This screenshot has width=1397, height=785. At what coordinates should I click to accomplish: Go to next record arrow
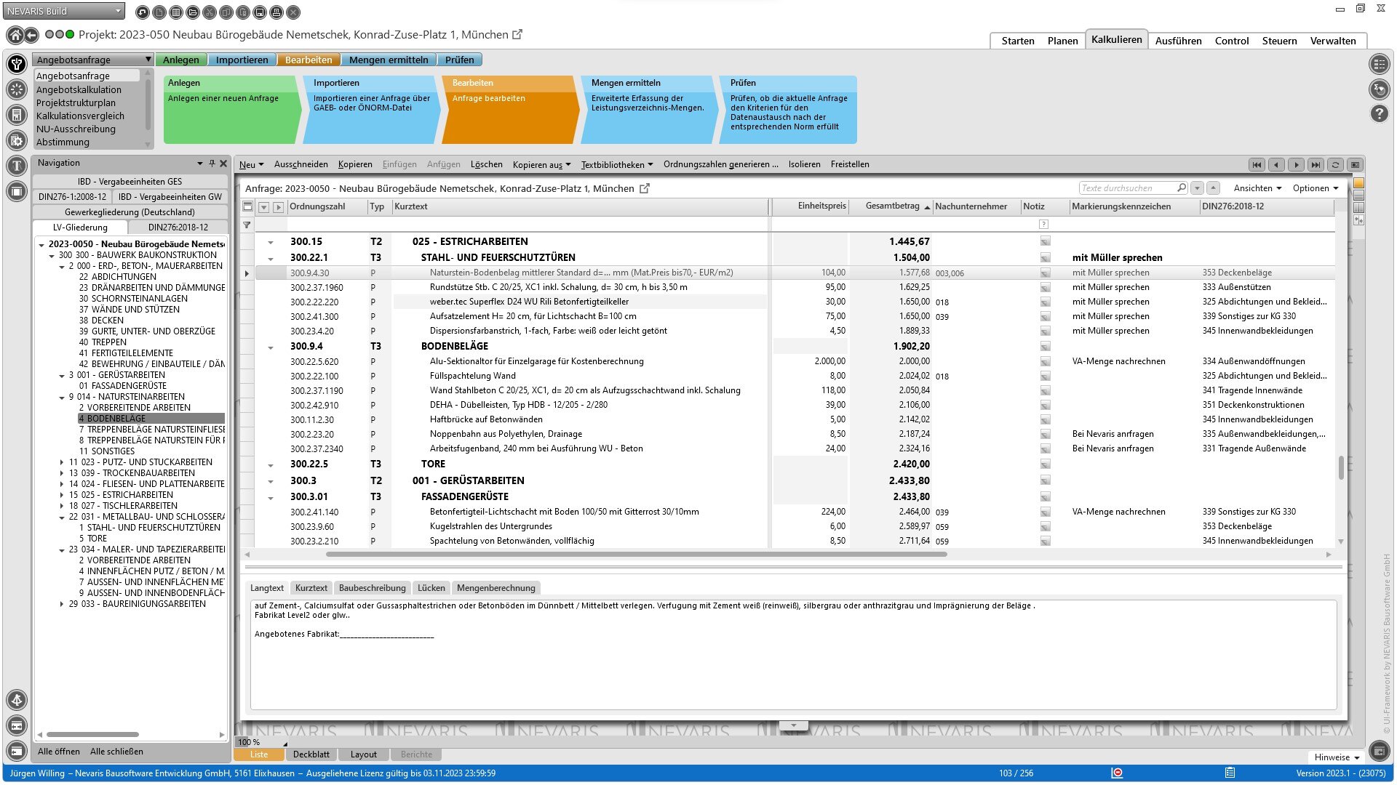click(1296, 165)
